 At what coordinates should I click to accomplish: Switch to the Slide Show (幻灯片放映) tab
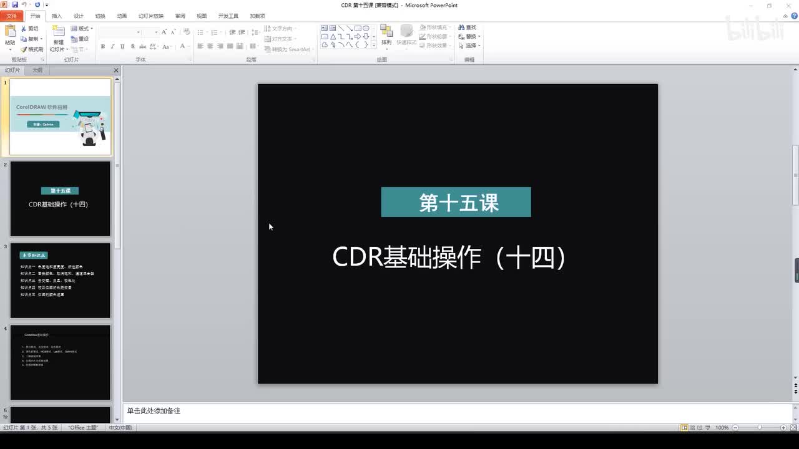pyautogui.click(x=151, y=16)
